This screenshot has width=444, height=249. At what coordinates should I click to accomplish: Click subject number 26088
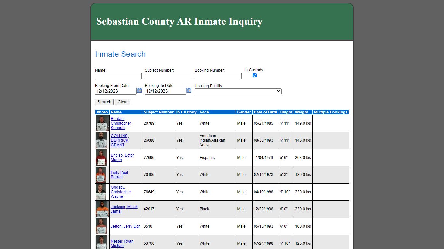pos(149,140)
